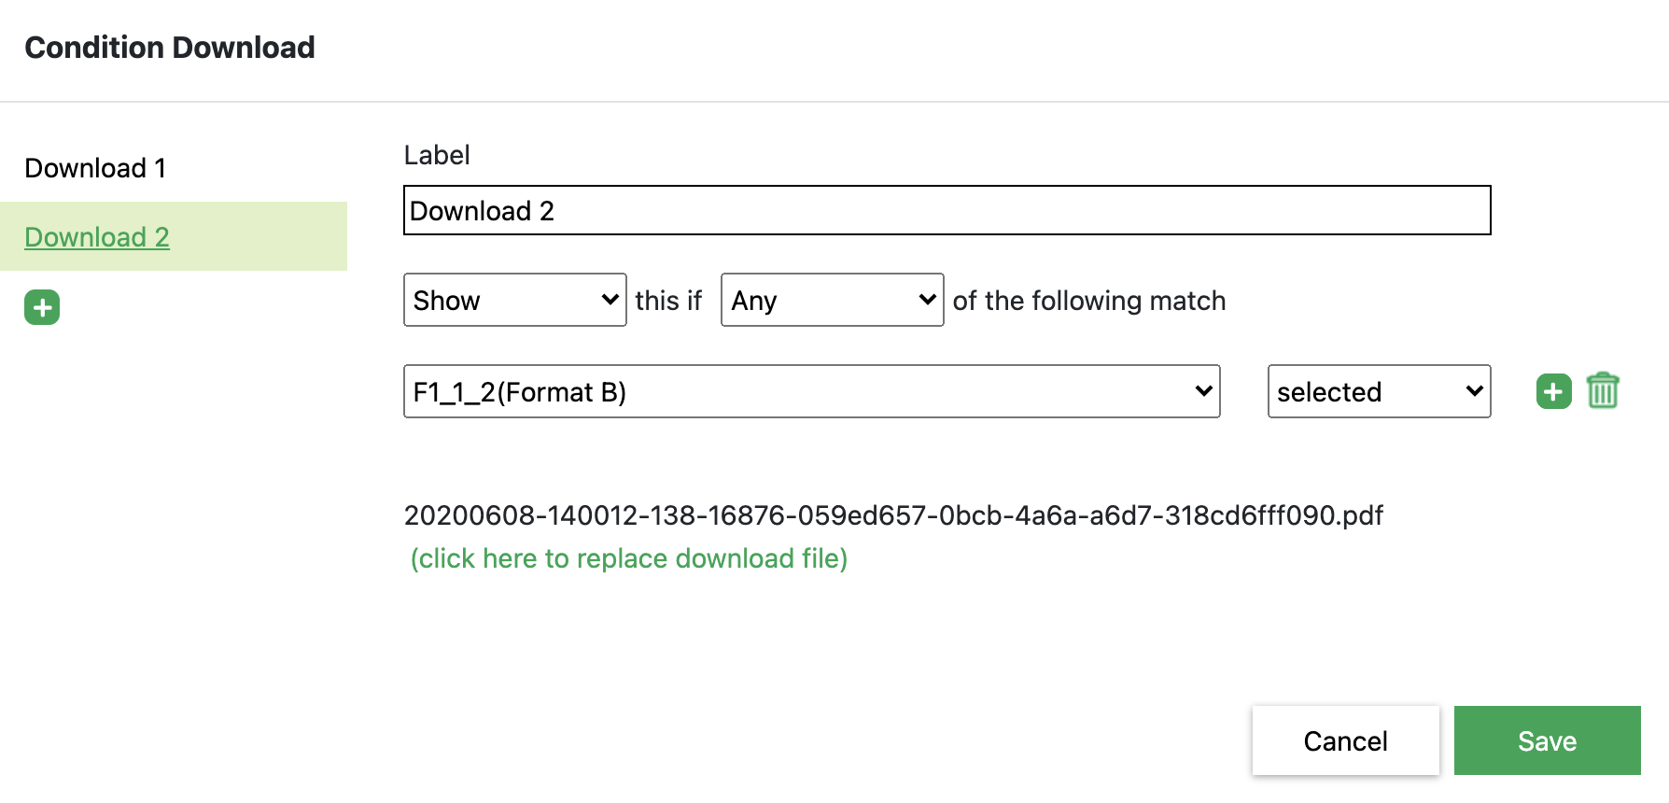Click the uploaded PDF filename text
This screenshot has height=803, width=1669.
[x=893, y=515]
